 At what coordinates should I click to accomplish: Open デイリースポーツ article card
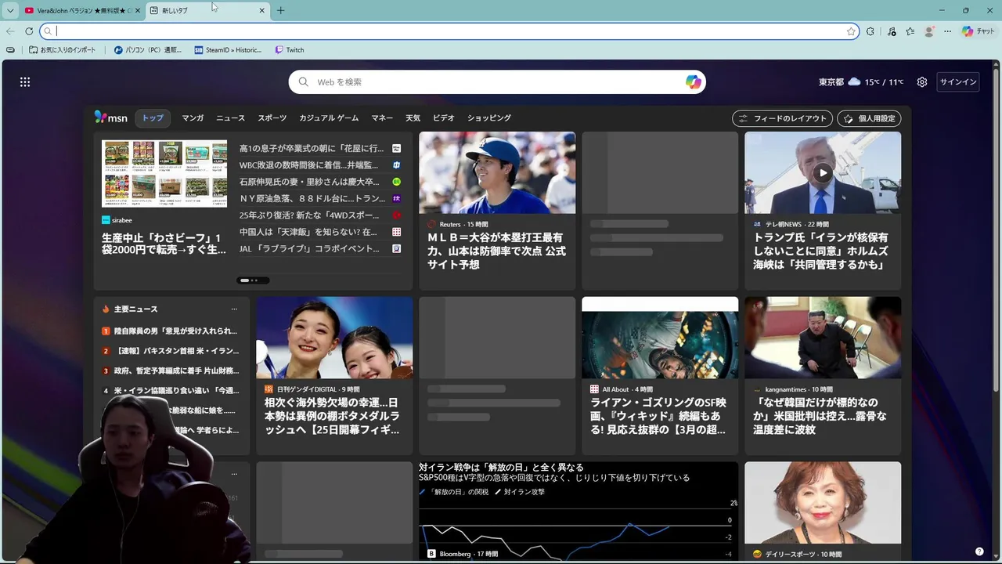click(823, 512)
